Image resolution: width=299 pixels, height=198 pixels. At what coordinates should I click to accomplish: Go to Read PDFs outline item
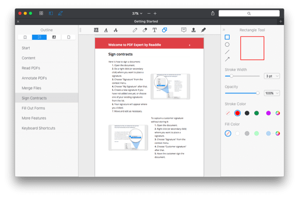[x=46, y=68]
